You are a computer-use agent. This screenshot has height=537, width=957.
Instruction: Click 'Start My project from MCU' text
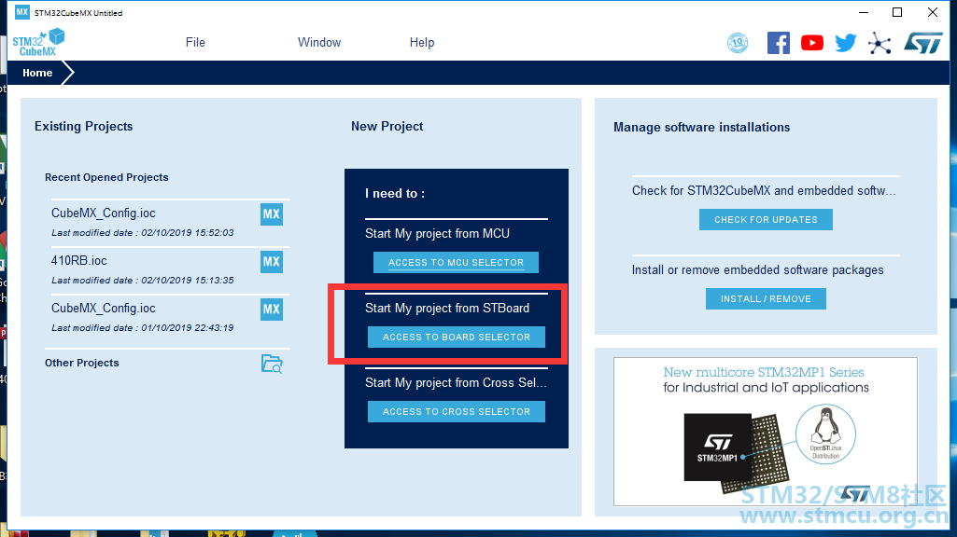437,233
